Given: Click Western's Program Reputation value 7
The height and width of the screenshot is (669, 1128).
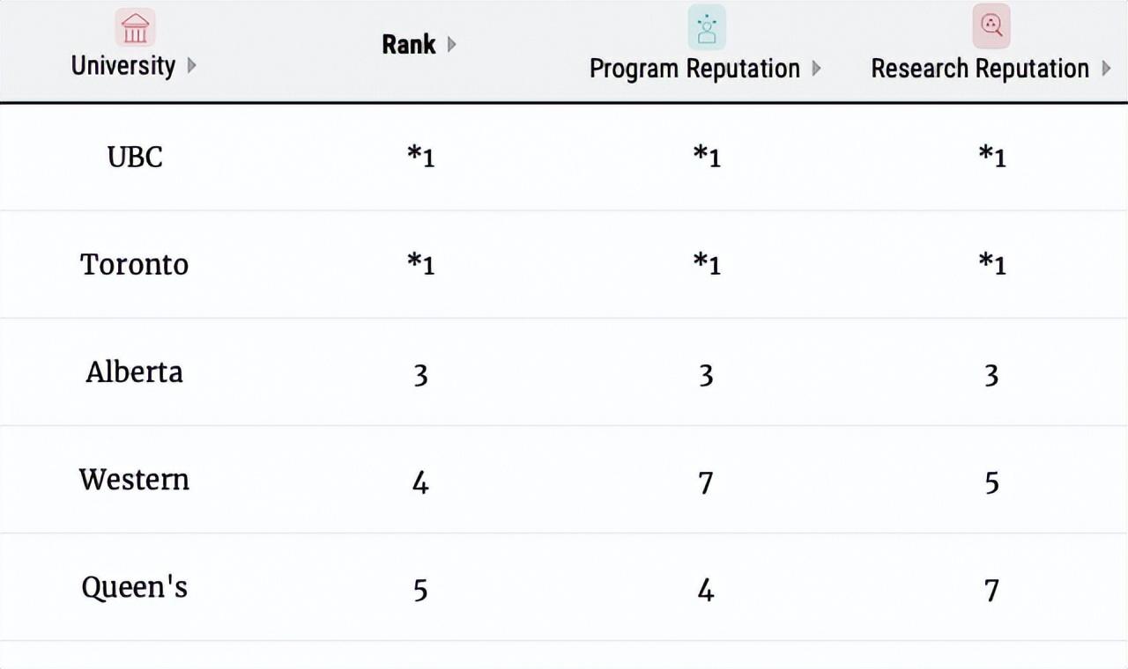Looking at the screenshot, I should 705,482.
